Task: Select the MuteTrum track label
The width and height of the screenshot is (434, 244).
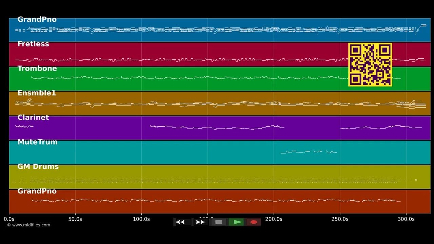Action: 38,142
